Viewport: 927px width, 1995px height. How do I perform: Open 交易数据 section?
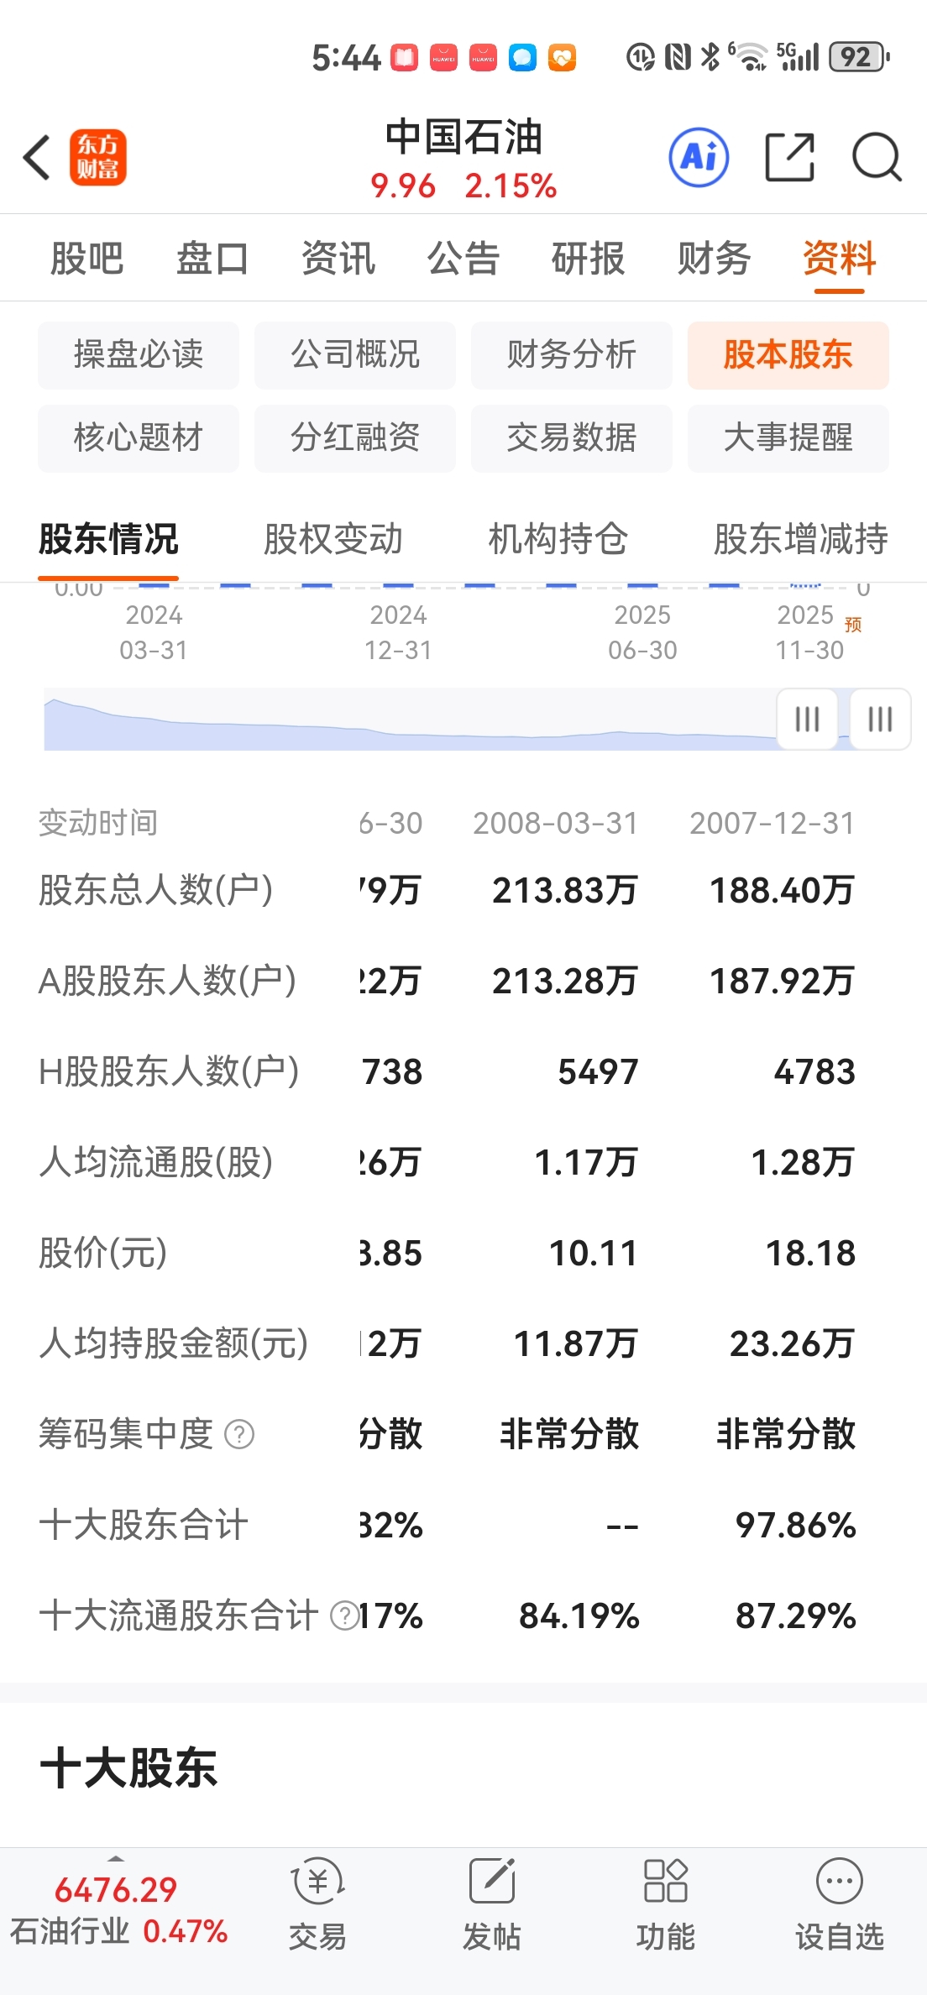tap(572, 438)
